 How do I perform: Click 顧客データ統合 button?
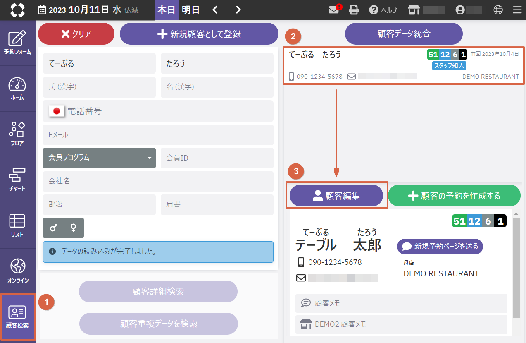(x=404, y=34)
